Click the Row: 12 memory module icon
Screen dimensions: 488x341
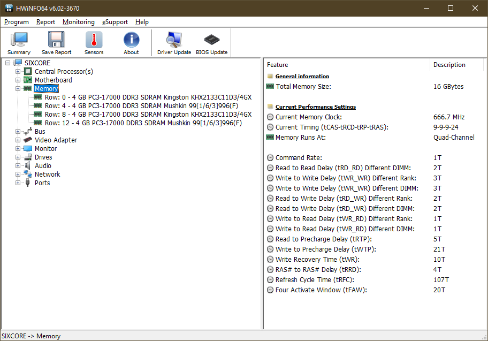point(37,123)
